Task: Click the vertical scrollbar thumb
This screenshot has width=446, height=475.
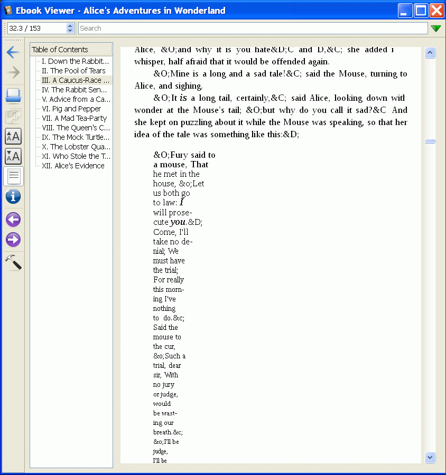Action: point(430,141)
